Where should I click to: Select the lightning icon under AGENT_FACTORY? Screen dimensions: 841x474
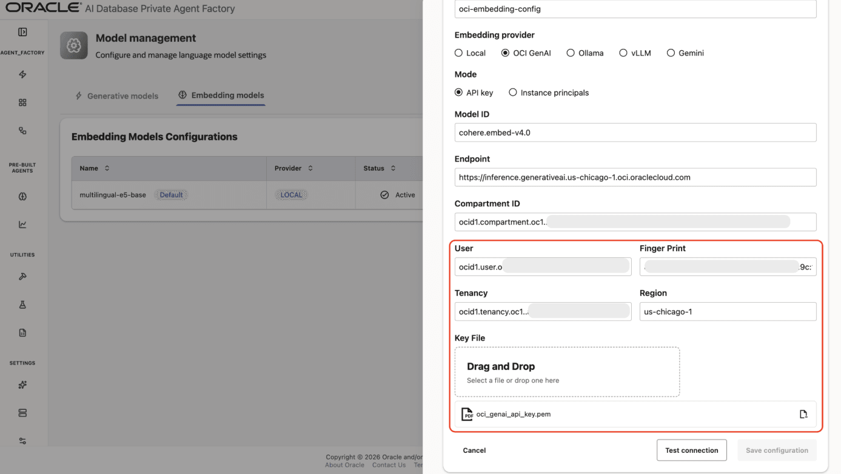click(22, 74)
